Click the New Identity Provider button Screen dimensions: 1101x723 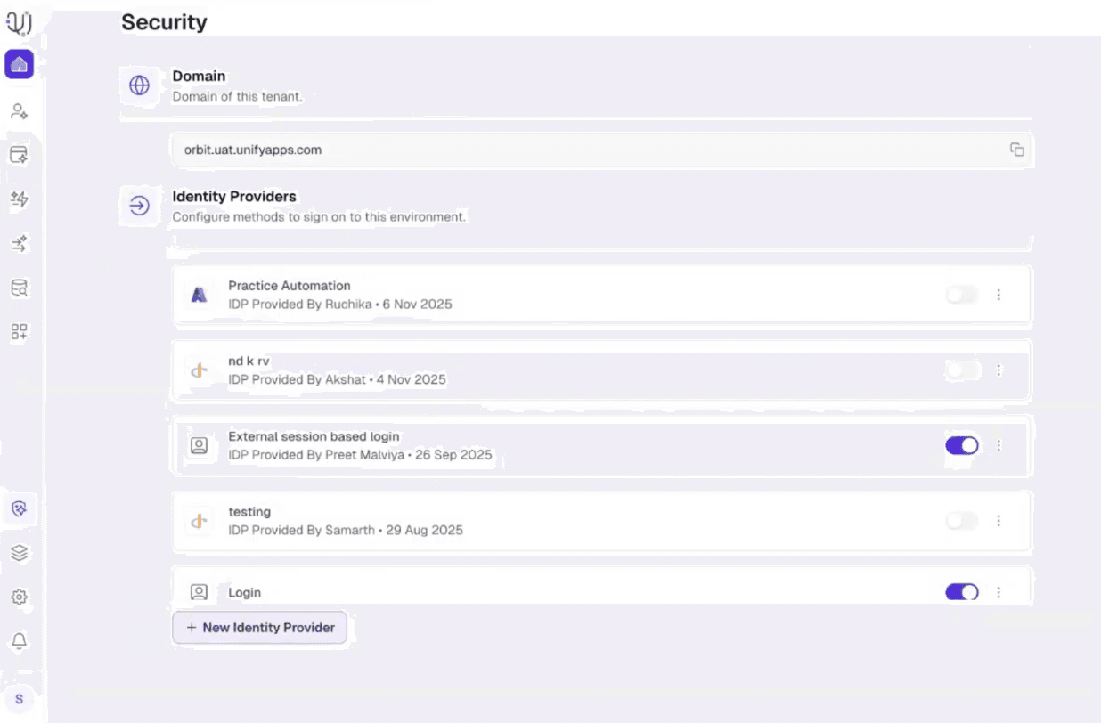pos(260,627)
